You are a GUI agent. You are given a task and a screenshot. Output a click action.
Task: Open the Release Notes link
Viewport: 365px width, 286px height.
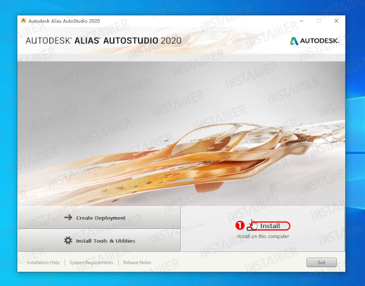click(x=137, y=262)
